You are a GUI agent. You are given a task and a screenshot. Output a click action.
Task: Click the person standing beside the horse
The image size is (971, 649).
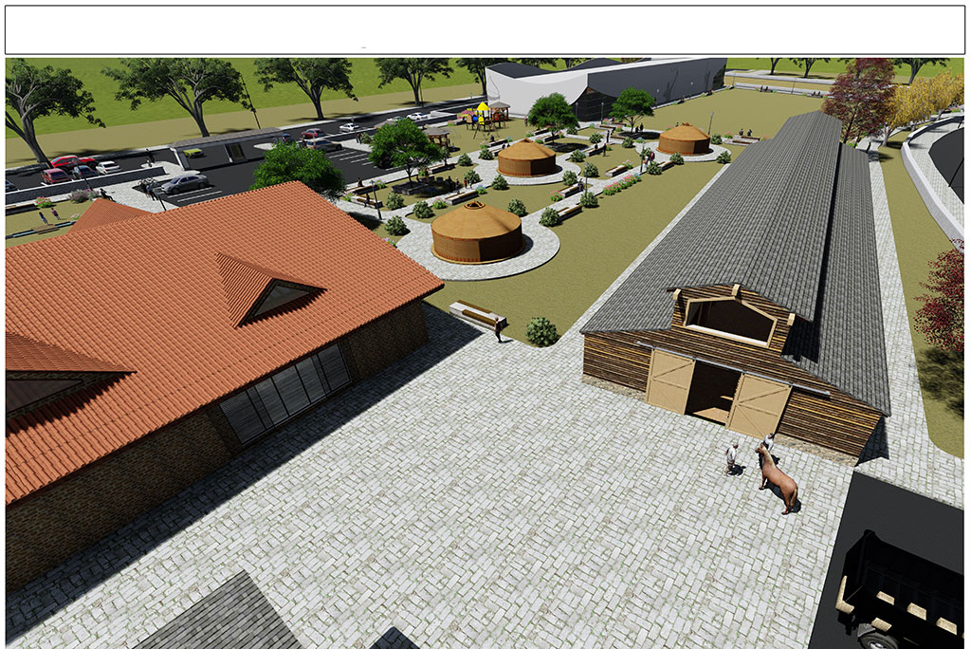pyautogui.click(x=731, y=457)
